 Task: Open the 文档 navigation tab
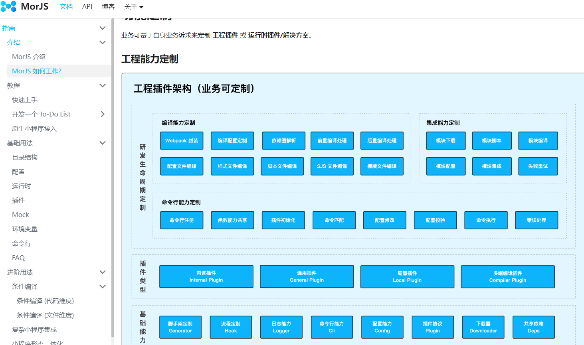click(x=66, y=6)
